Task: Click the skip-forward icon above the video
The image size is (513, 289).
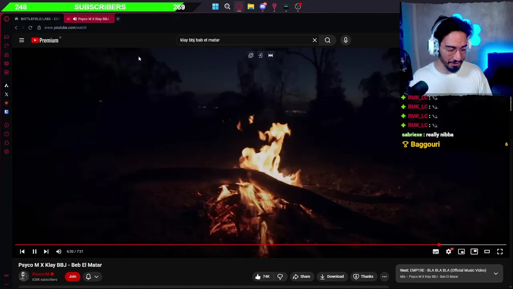Action: click(271, 55)
